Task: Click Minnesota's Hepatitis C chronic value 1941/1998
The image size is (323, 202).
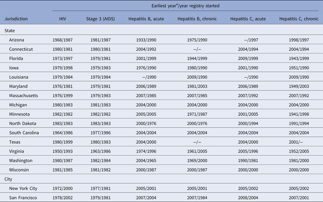Action: 299,114
